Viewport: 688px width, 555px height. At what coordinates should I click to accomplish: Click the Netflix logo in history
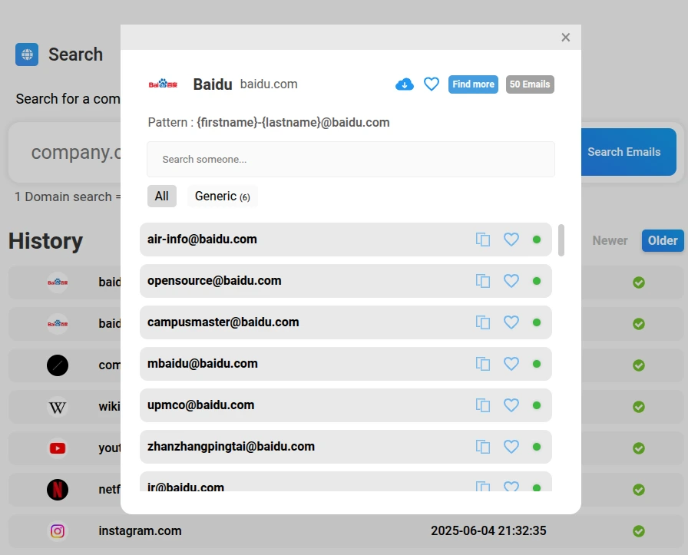[58, 490]
